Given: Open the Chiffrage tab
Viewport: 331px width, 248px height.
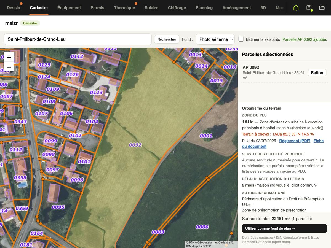Looking at the screenshot, I should pos(177,8).
